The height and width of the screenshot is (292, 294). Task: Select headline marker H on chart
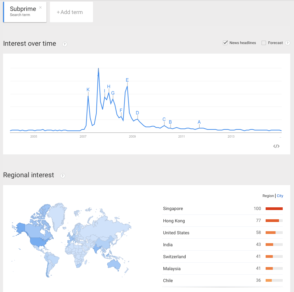(109, 86)
